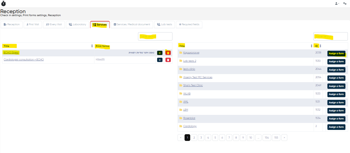The width and height of the screenshot is (350, 153).
Task: Sort the left table by Title
Action: (x=92, y=46)
